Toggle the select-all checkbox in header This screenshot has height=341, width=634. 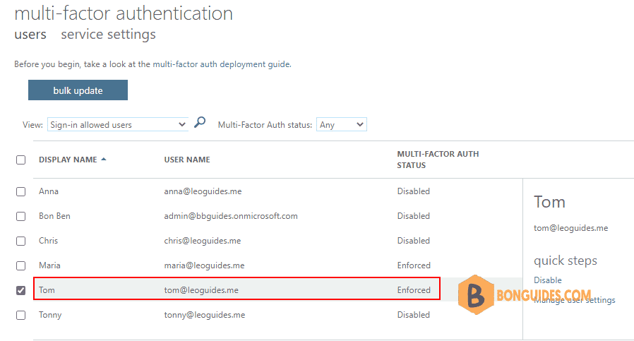coord(20,160)
